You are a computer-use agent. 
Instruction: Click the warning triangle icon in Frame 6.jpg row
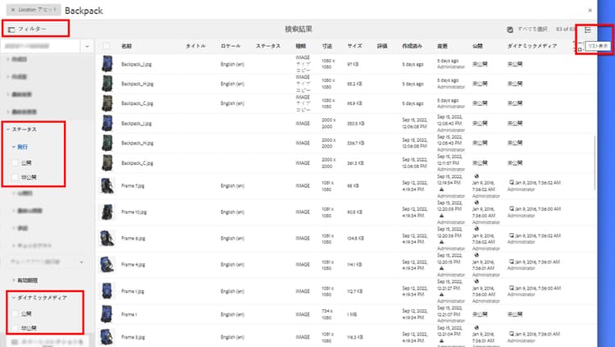coord(441,242)
